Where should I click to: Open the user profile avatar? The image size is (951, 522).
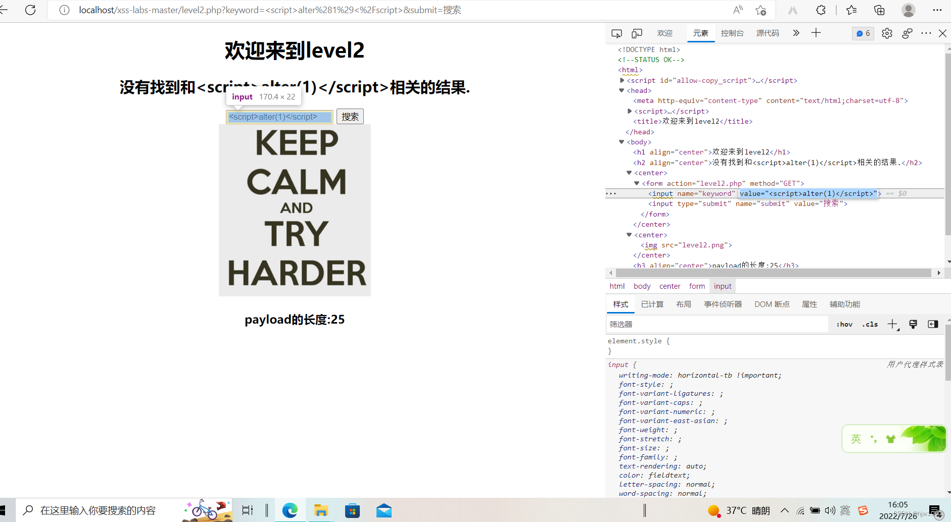[x=909, y=10]
